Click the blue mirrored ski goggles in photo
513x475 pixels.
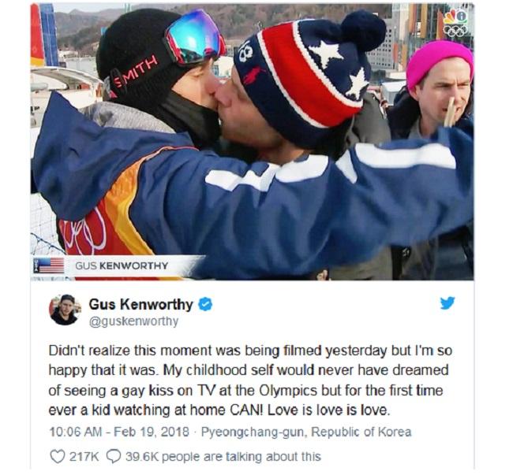[x=194, y=38]
